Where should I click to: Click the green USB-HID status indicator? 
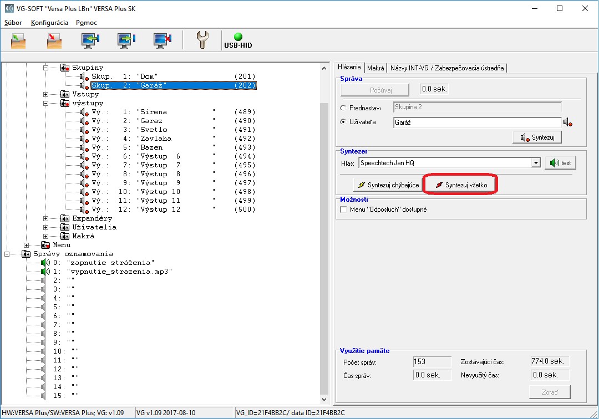pyautogui.click(x=238, y=37)
